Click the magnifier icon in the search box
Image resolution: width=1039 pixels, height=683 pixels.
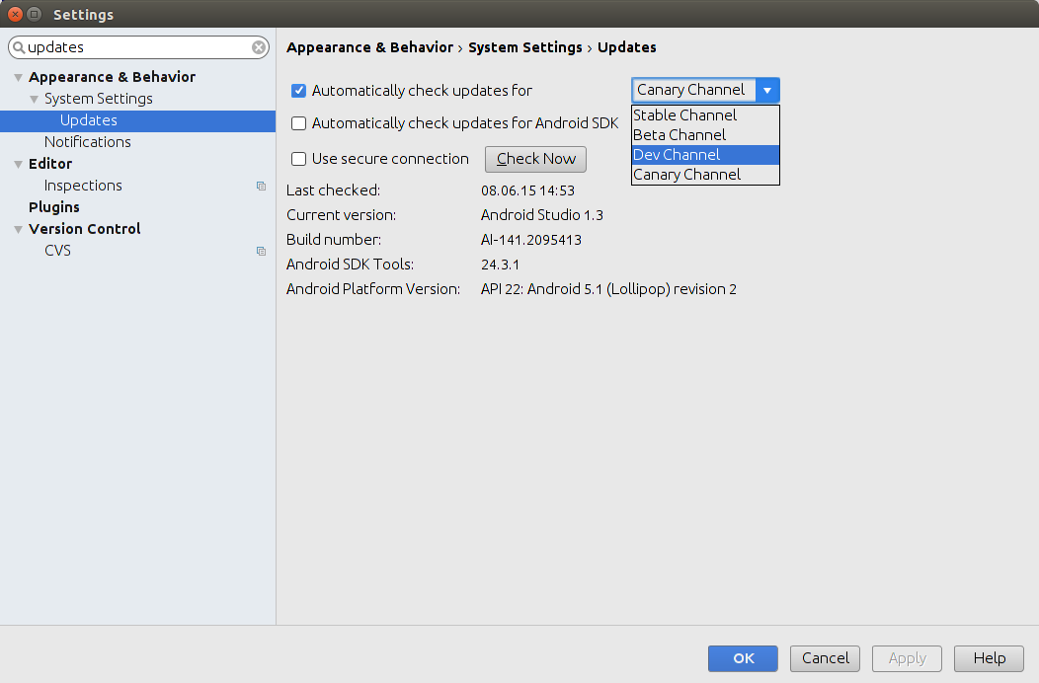[19, 47]
